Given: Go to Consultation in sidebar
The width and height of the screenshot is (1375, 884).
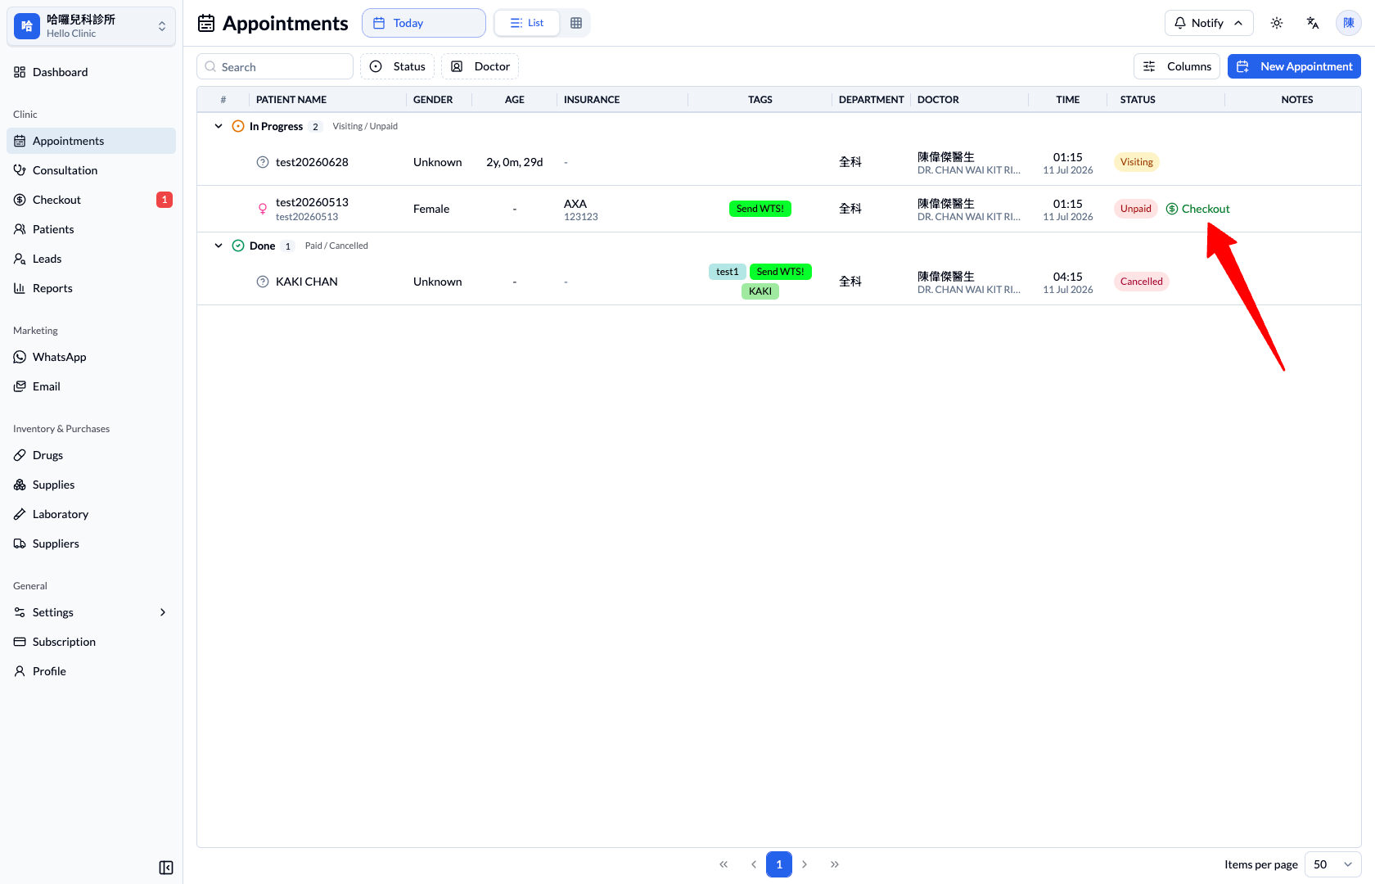Looking at the screenshot, I should pos(91,170).
